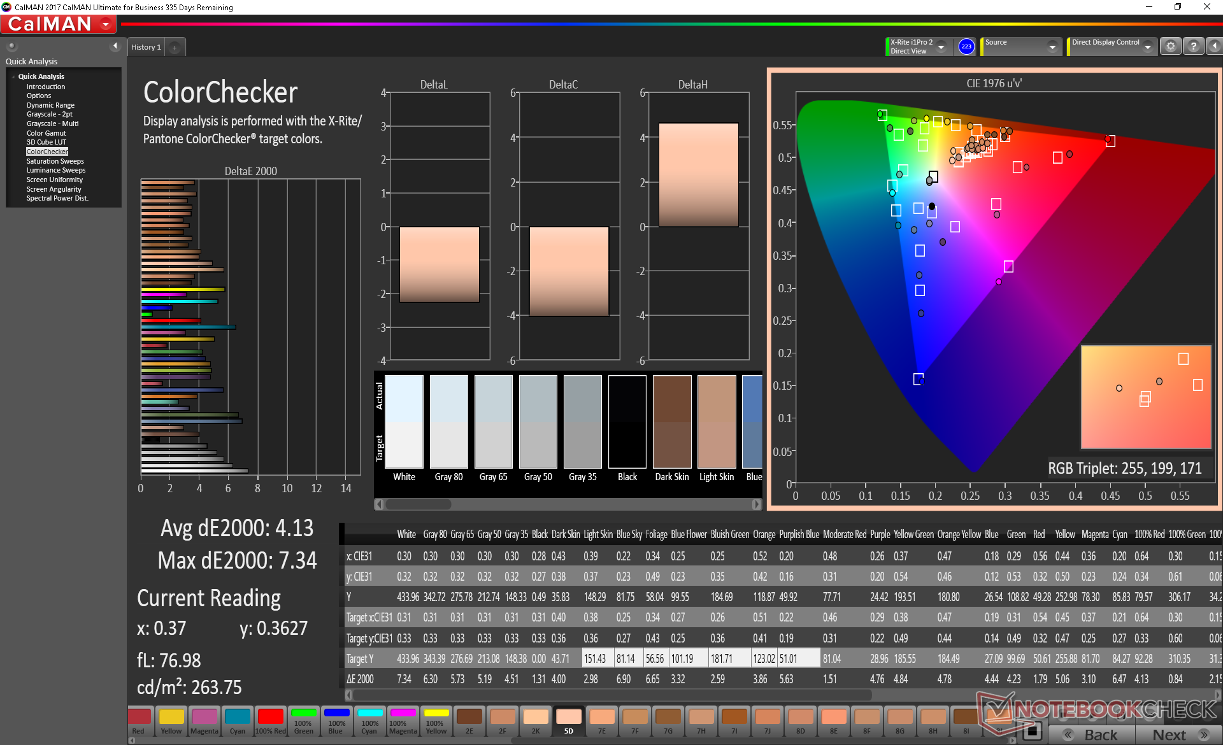Click the Next navigation button
This screenshot has width=1223, height=745.
[x=1178, y=735]
